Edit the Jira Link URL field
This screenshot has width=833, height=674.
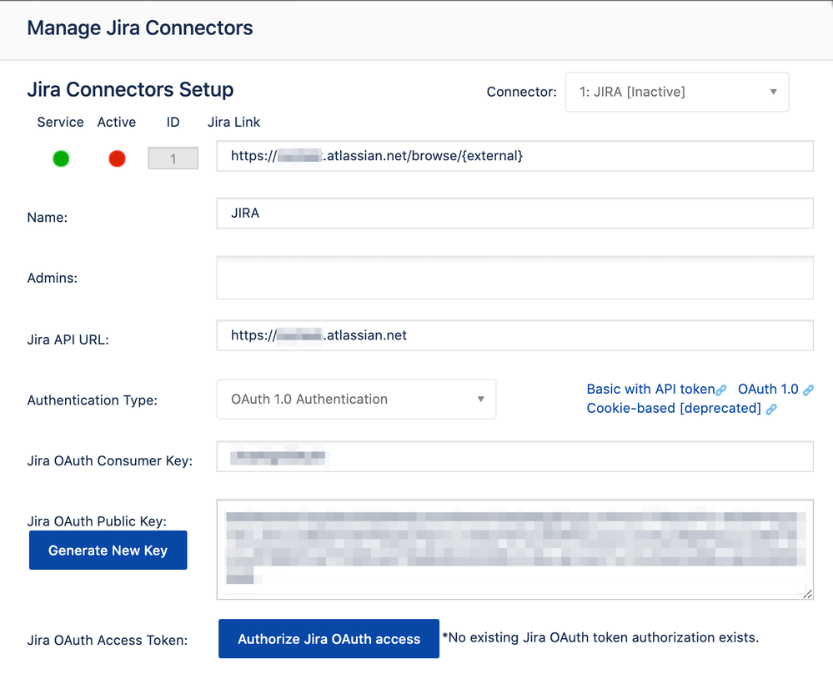pos(514,156)
